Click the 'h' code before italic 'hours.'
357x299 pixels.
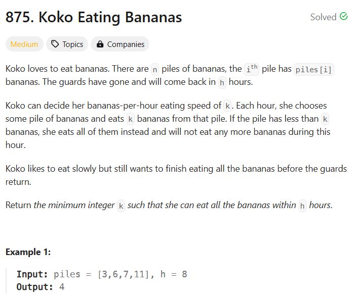click(302, 206)
